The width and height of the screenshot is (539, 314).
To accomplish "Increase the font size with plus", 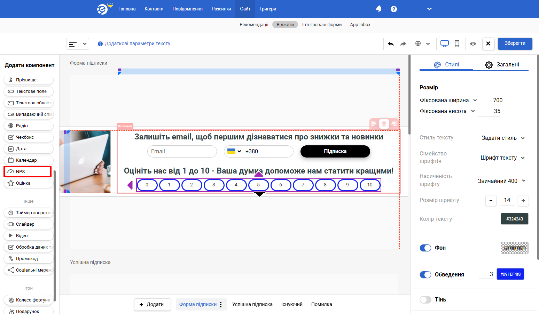I will 523,201.
